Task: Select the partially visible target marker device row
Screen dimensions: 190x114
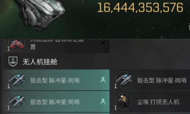Action: pyautogui.click(x=56, y=46)
